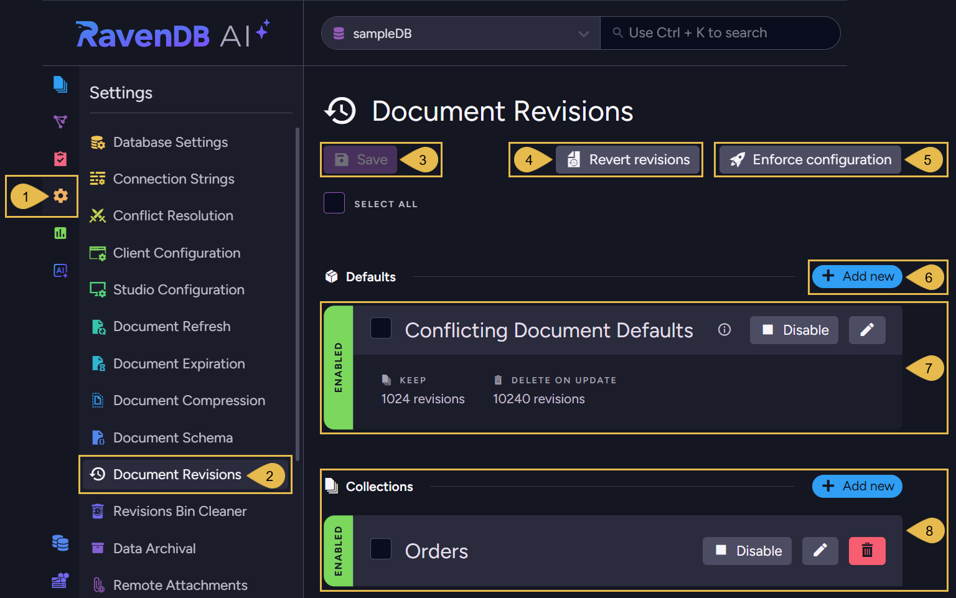Viewport: 956px width, 598px height.
Task: Click the search input field
Action: (x=720, y=33)
